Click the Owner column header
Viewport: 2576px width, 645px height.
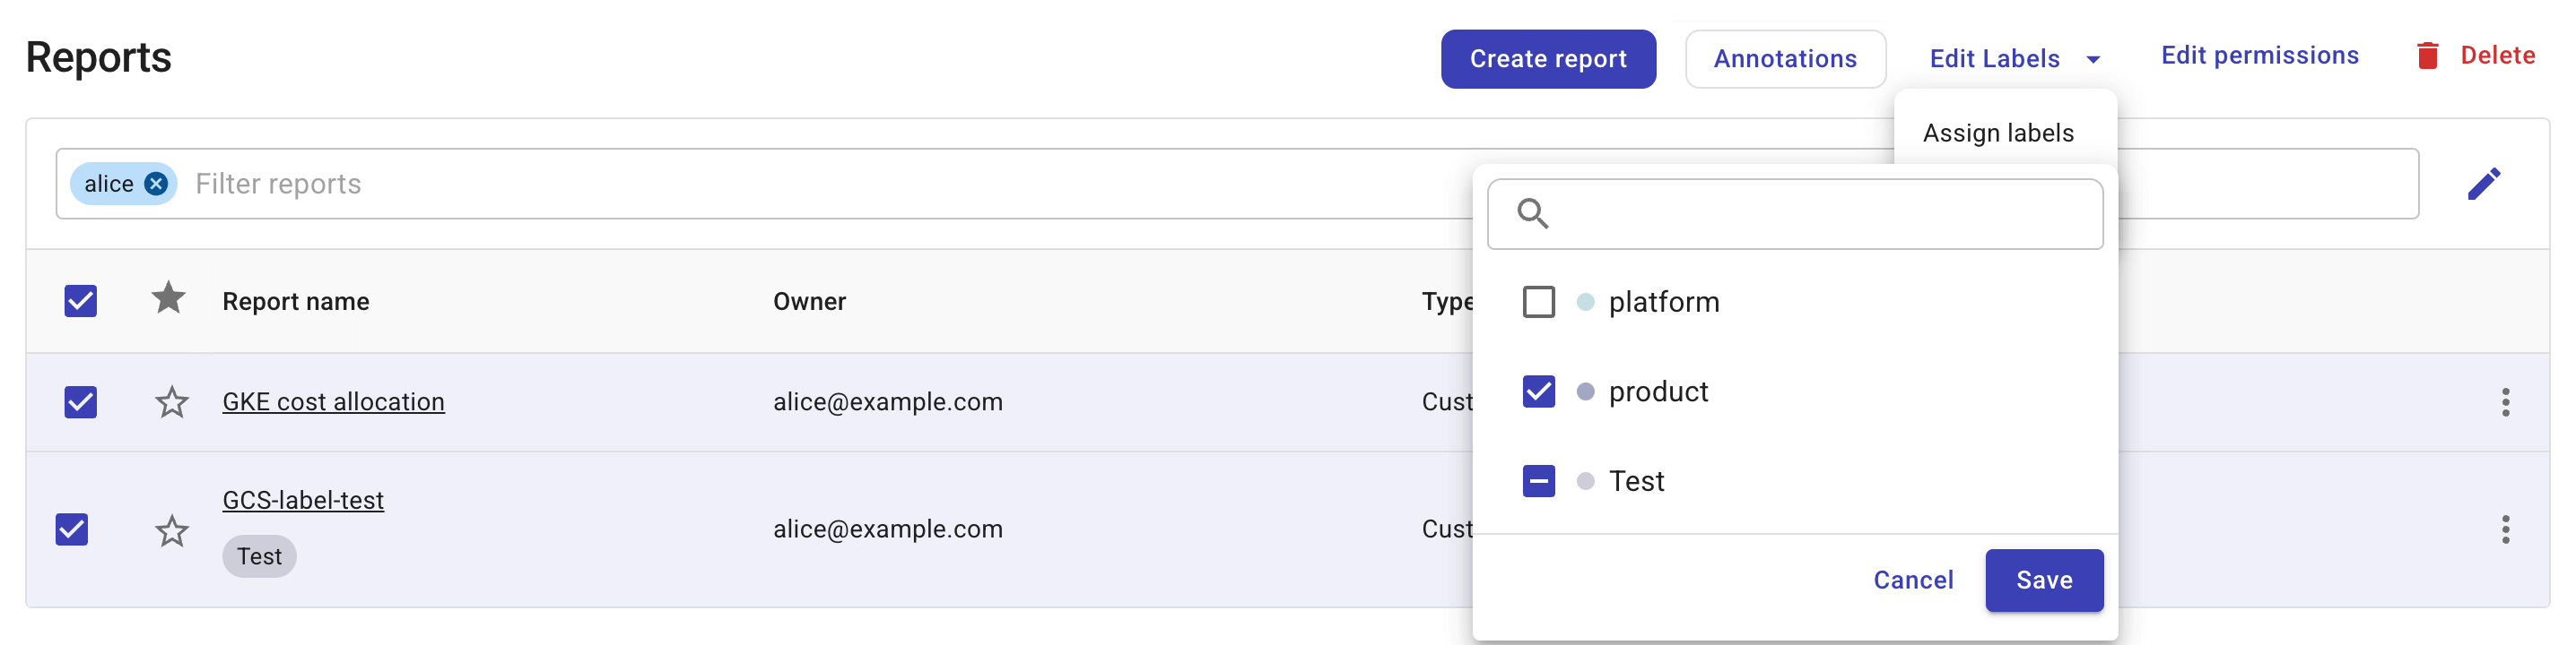tap(809, 302)
